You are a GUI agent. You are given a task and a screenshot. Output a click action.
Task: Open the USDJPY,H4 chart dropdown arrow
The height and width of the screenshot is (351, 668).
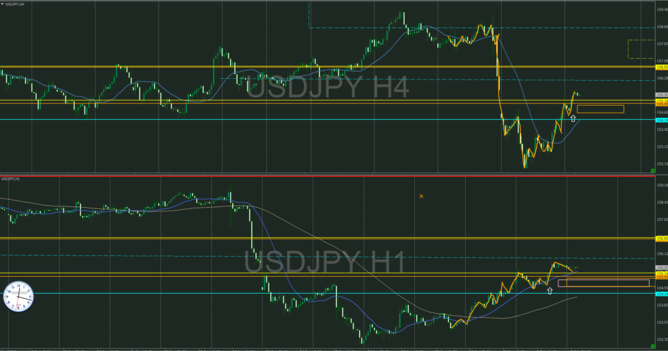3,4
